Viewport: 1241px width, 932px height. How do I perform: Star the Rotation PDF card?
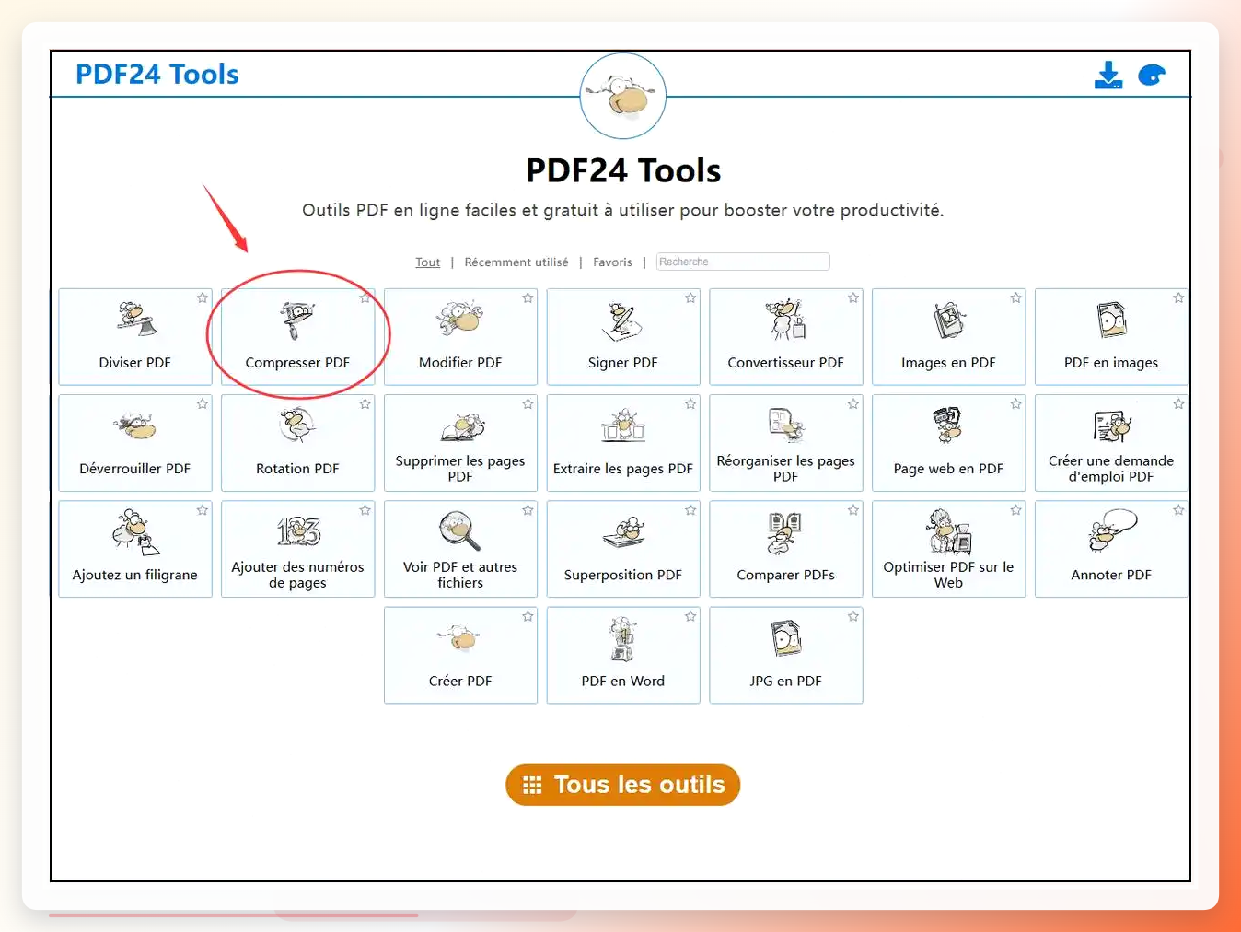click(x=365, y=404)
